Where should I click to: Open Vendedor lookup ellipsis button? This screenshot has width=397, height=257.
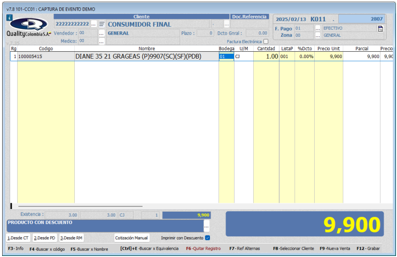coord(102,33)
